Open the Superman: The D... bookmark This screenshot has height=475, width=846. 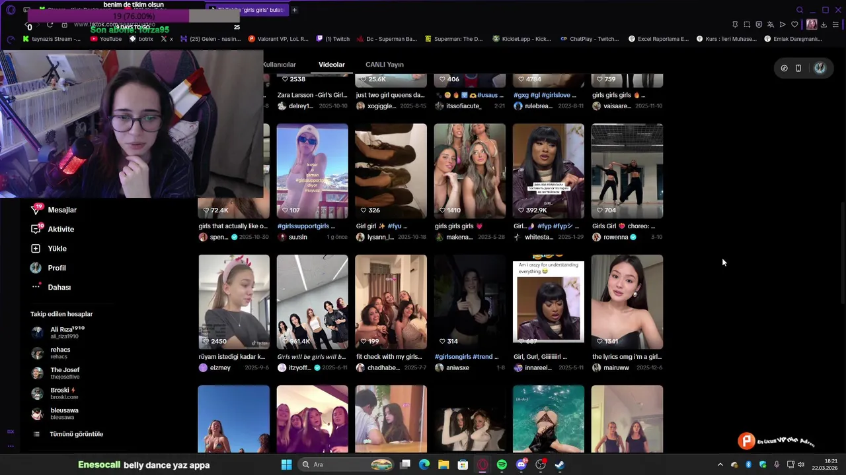point(454,39)
